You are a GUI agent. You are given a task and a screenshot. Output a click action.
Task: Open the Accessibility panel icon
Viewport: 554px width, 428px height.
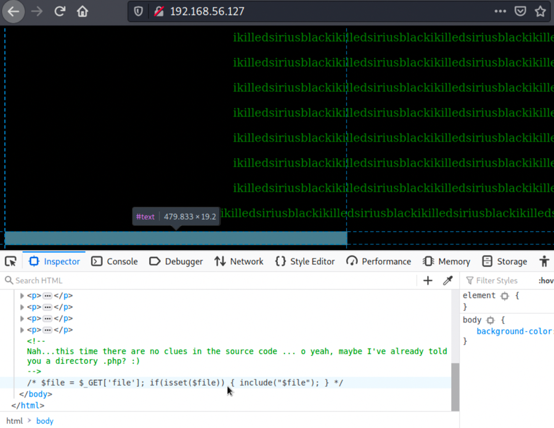(x=544, y=261)
